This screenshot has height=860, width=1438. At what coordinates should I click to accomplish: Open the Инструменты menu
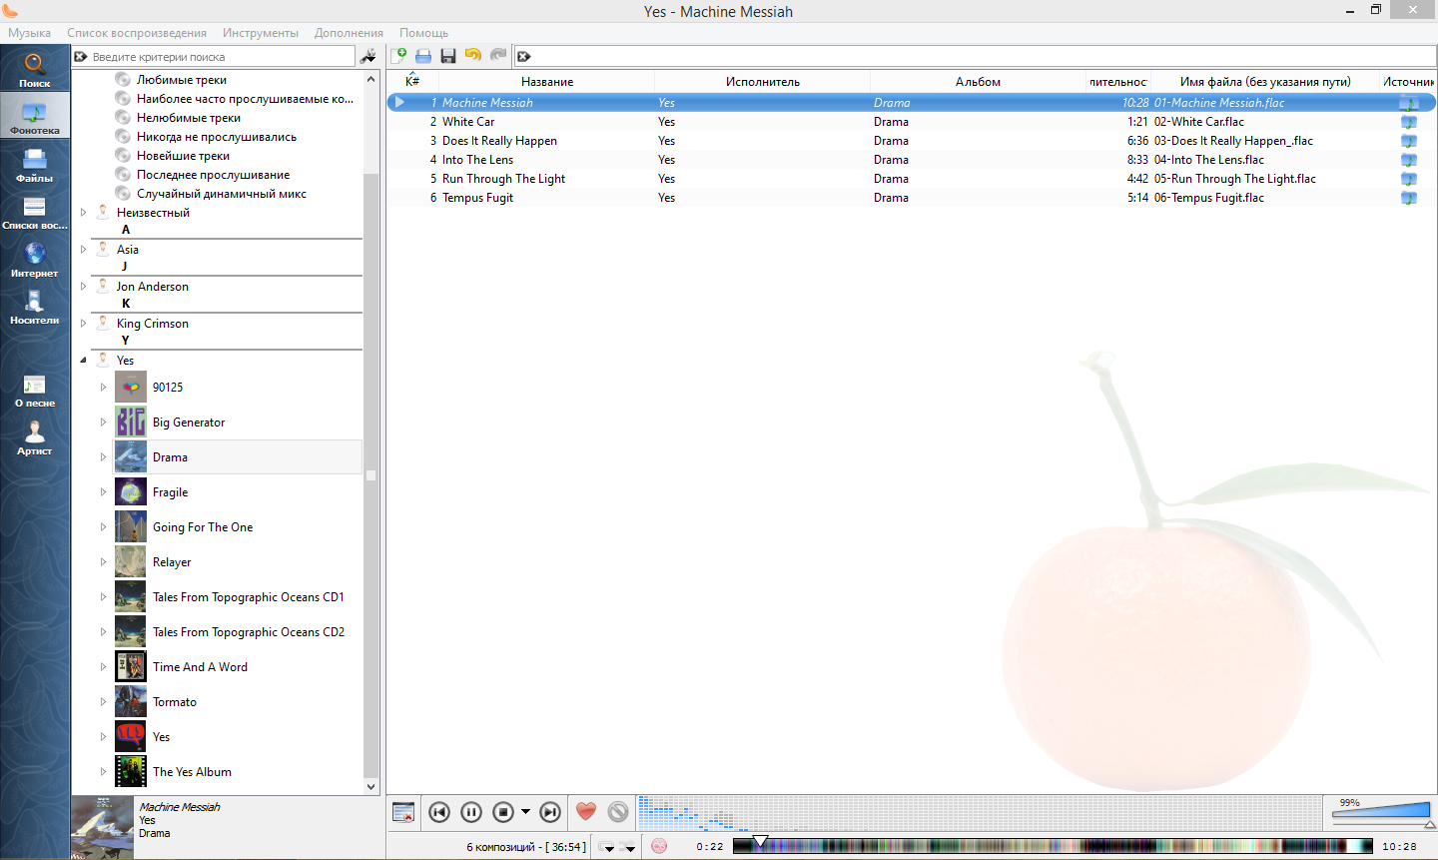[x=261, y=33]
